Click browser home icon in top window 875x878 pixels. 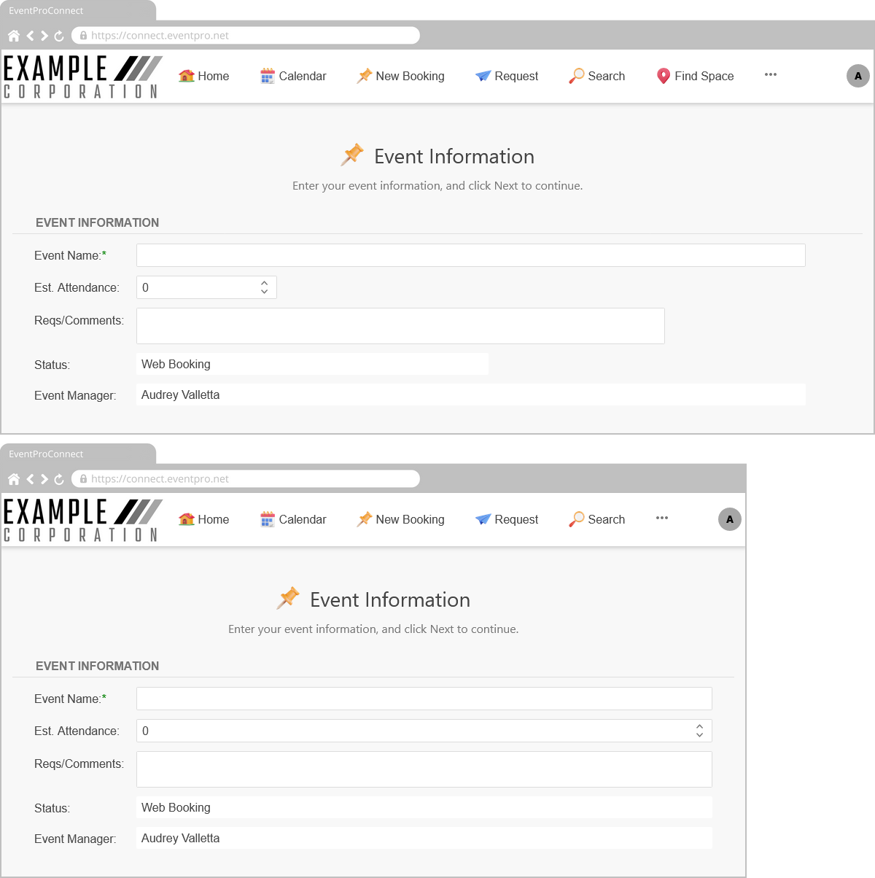tap(14, 36)
